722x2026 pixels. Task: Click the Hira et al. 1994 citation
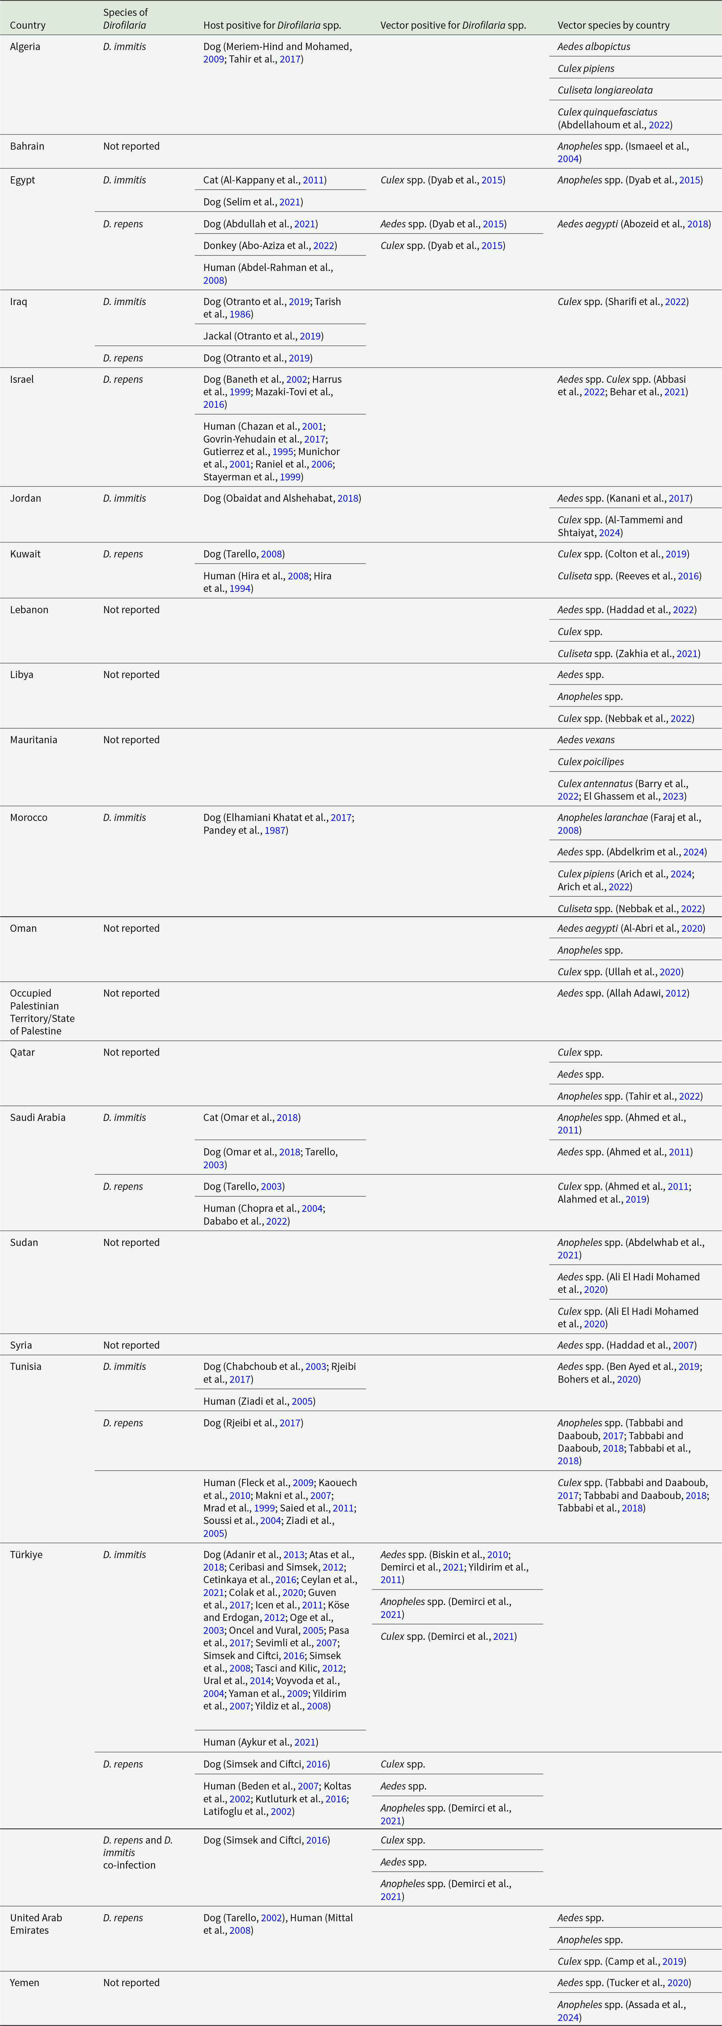pos(240,588)
